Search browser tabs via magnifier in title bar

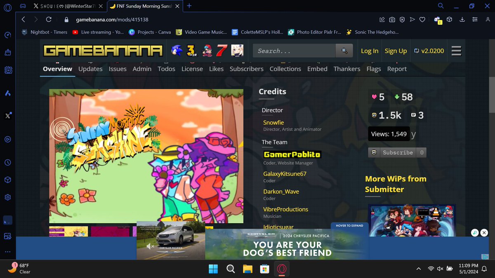441,6
